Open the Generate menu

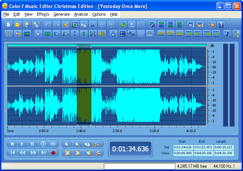pos(62,14)
